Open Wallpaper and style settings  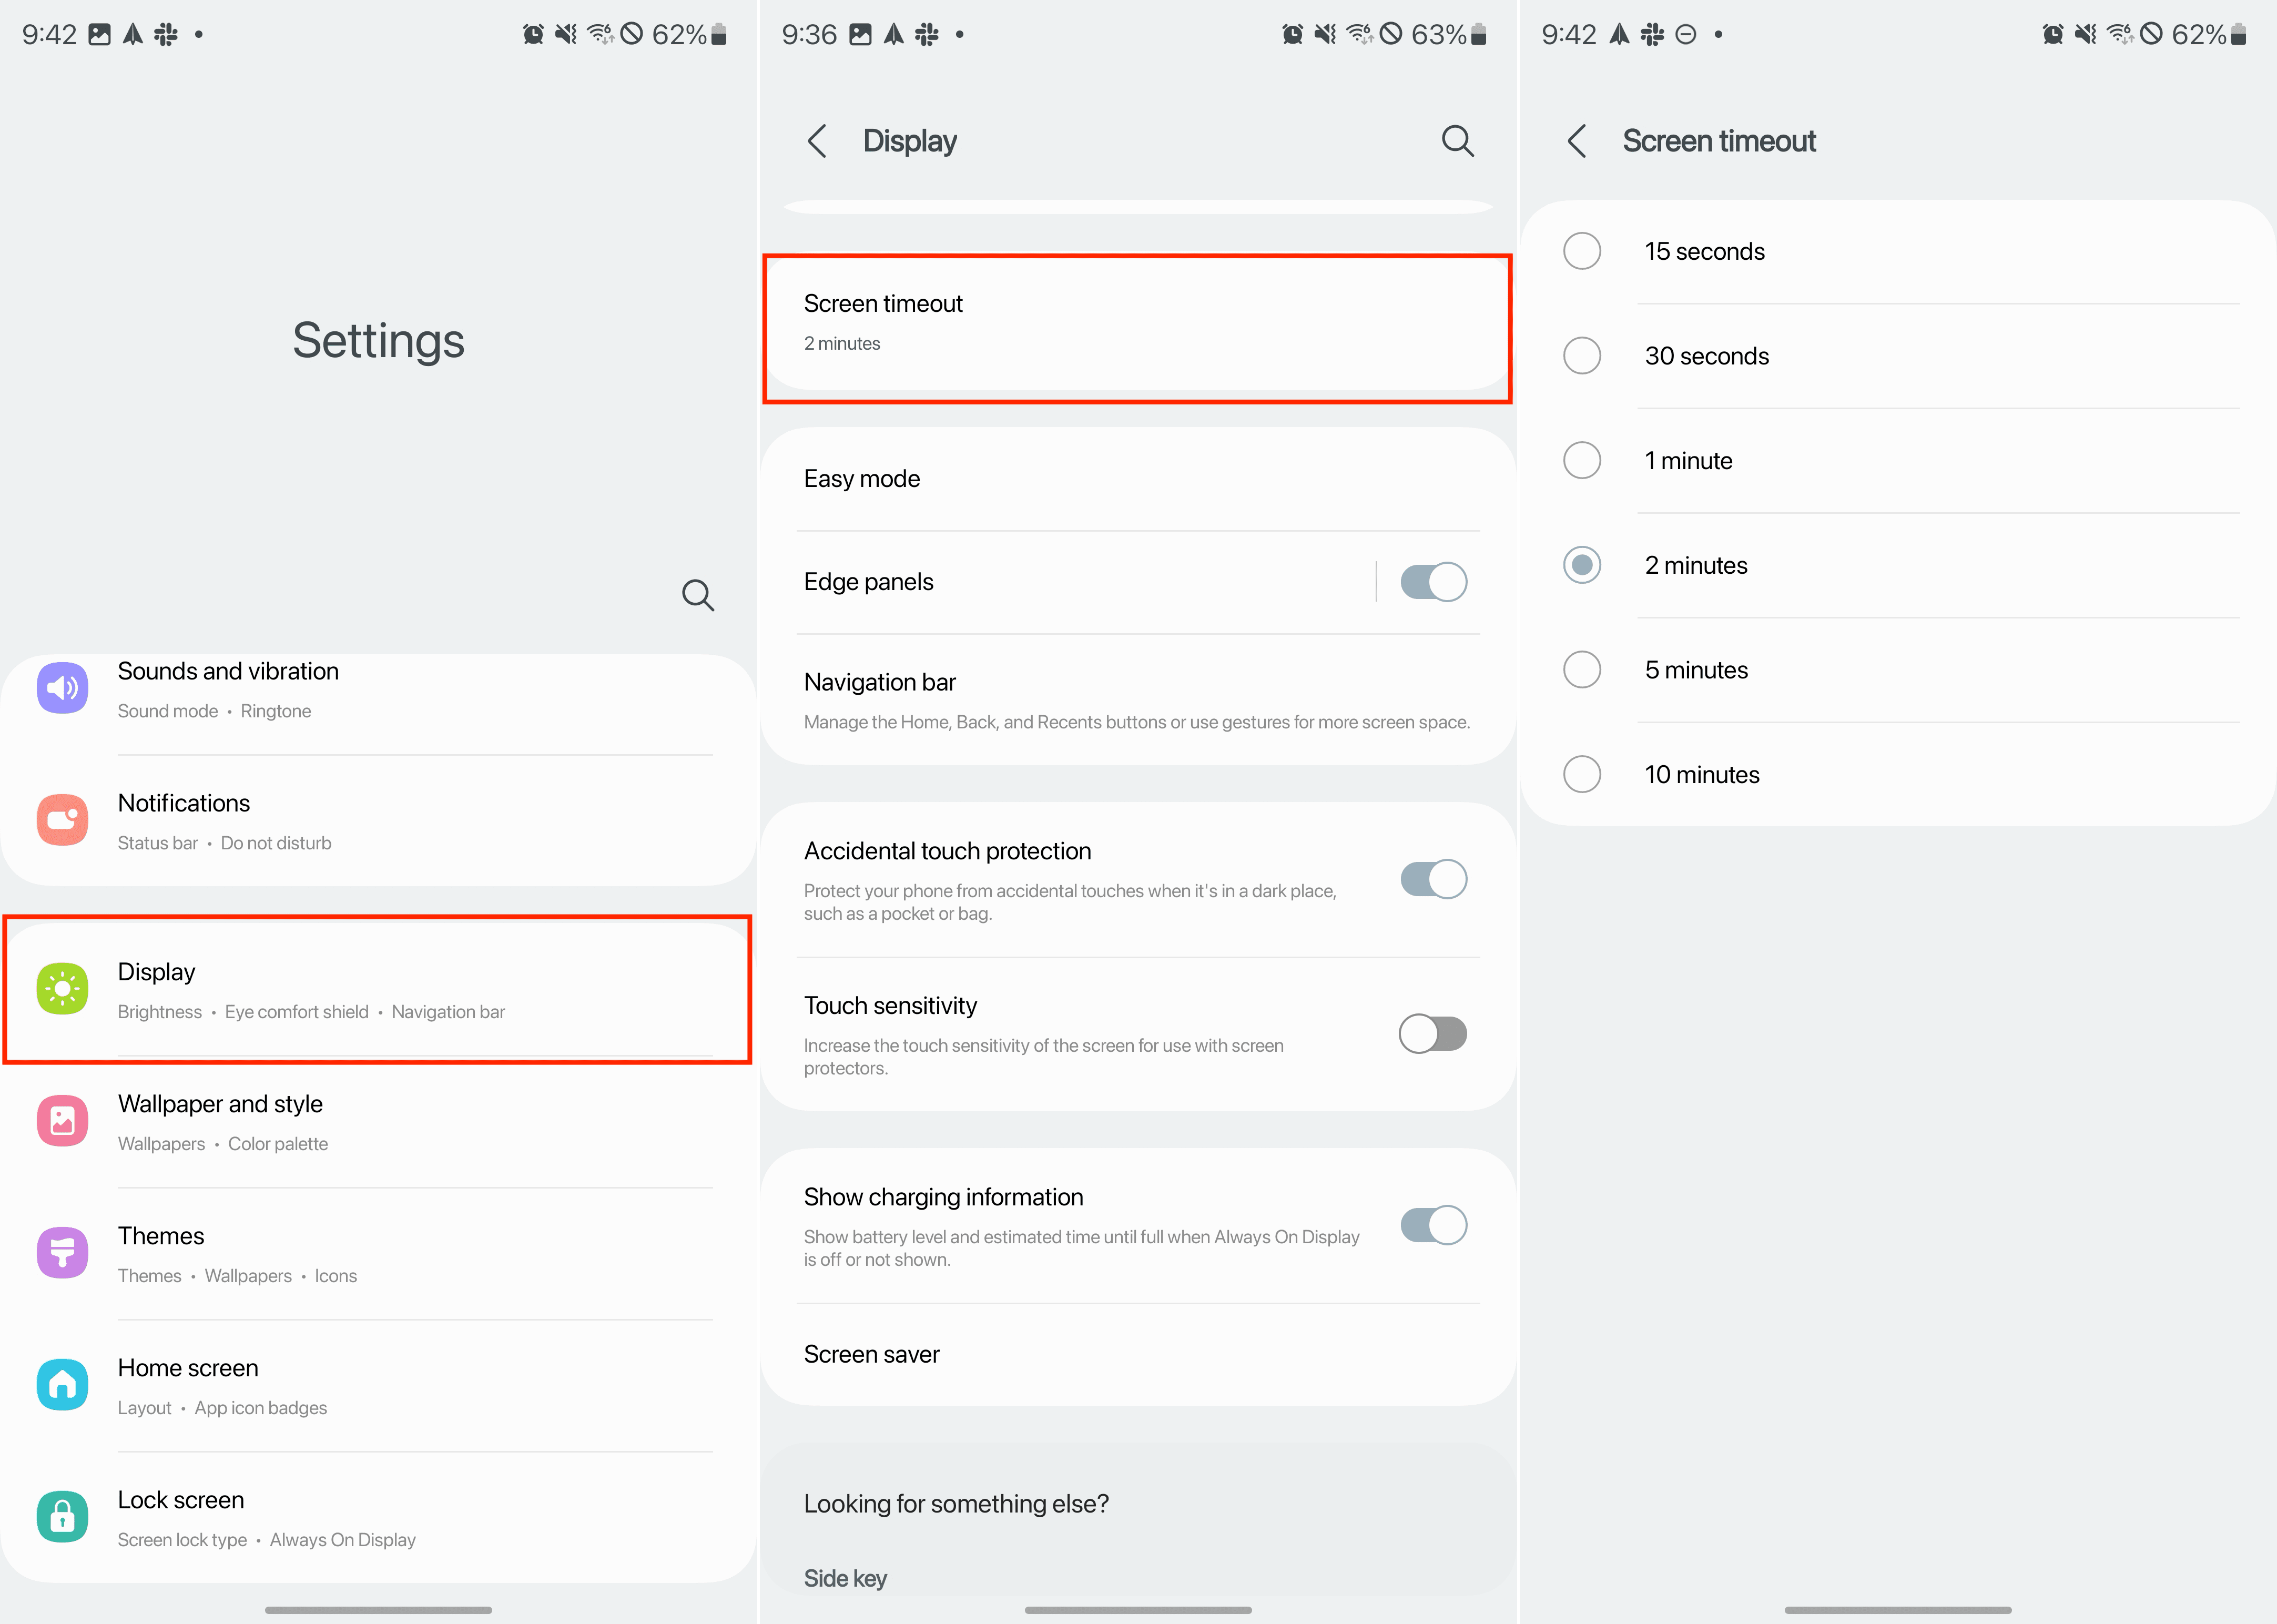(378, 1122)
